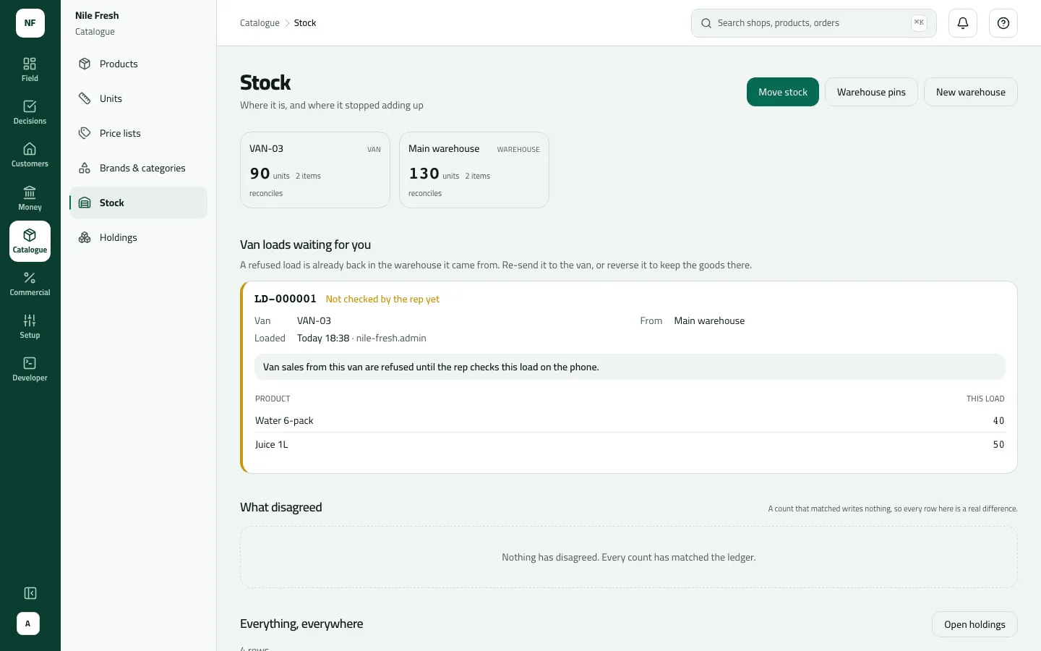This screenshot has width=1041, height=651.
Task: Click the Open holdings button
Action: 974,624
